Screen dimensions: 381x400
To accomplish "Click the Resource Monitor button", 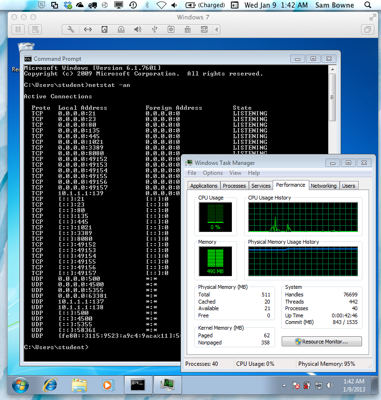I will (x=322, y=342).
